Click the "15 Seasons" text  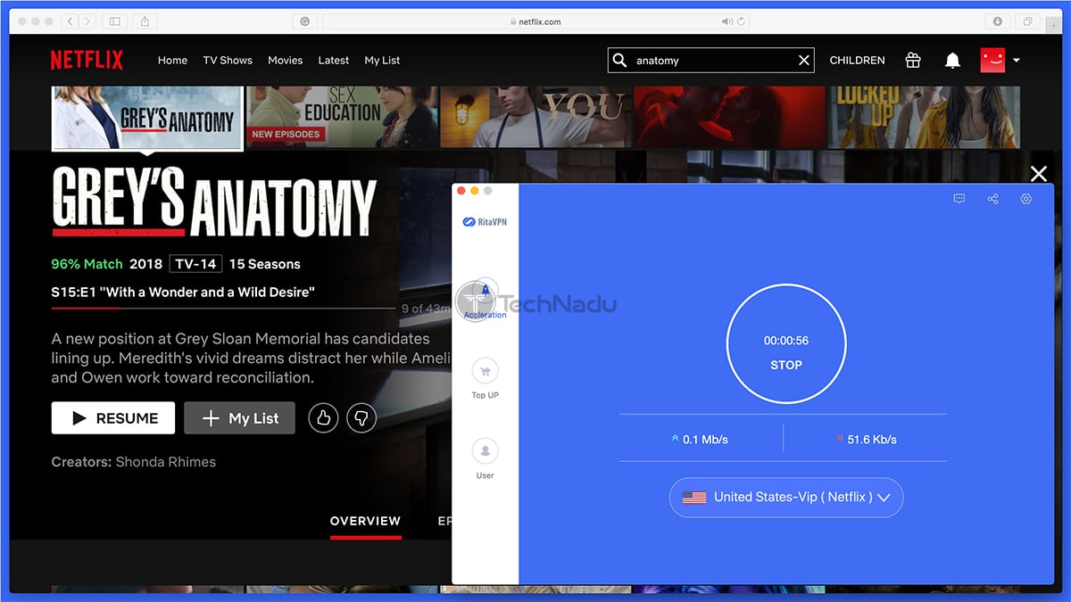tap(265, 264)
